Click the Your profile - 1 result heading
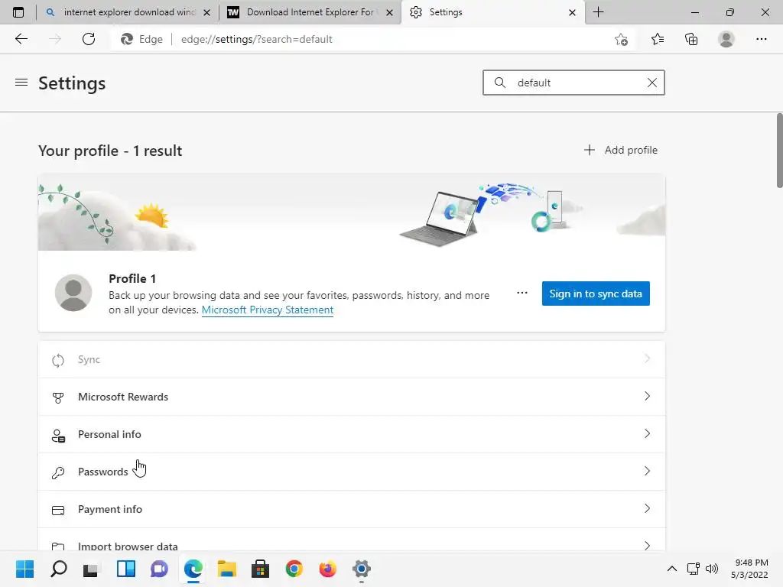Image resolution: width=783 pixels, height=587 pixels. point(110,151)
